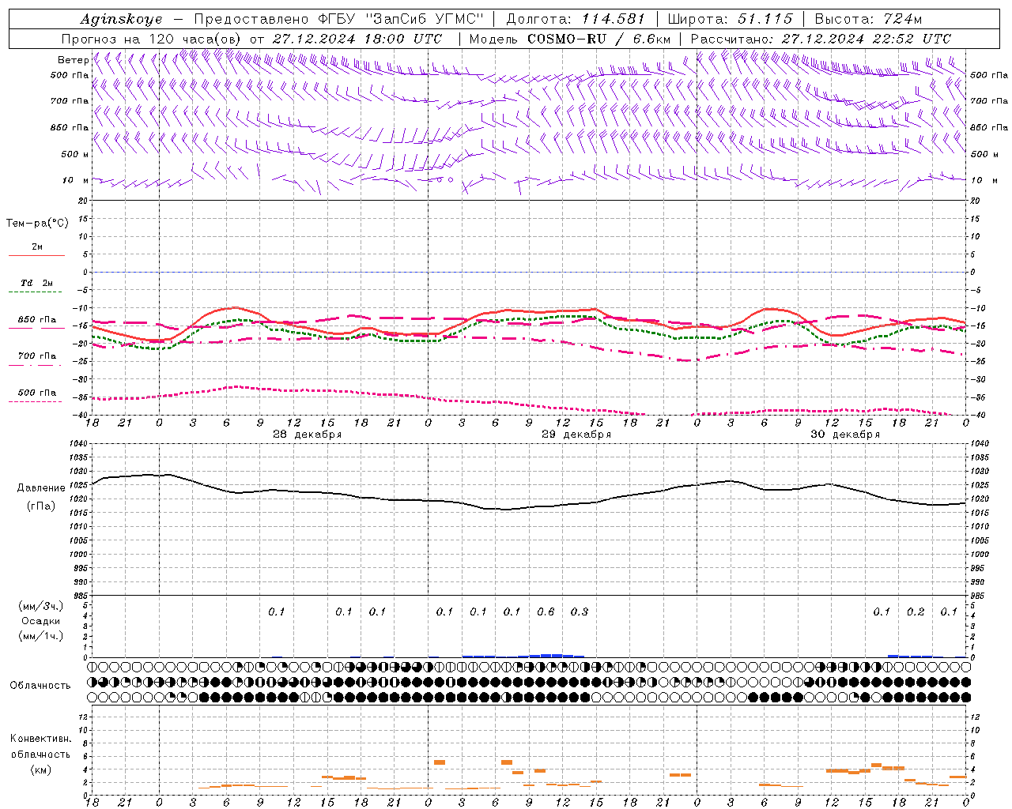Click the Облачность cloud cover label
The height and width of the screenshot is (809, 1012).
click(40, 685)
